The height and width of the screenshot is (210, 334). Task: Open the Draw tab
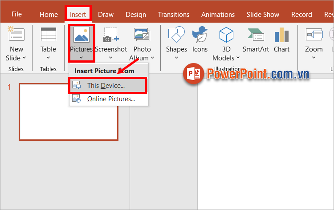pos(106,15)
